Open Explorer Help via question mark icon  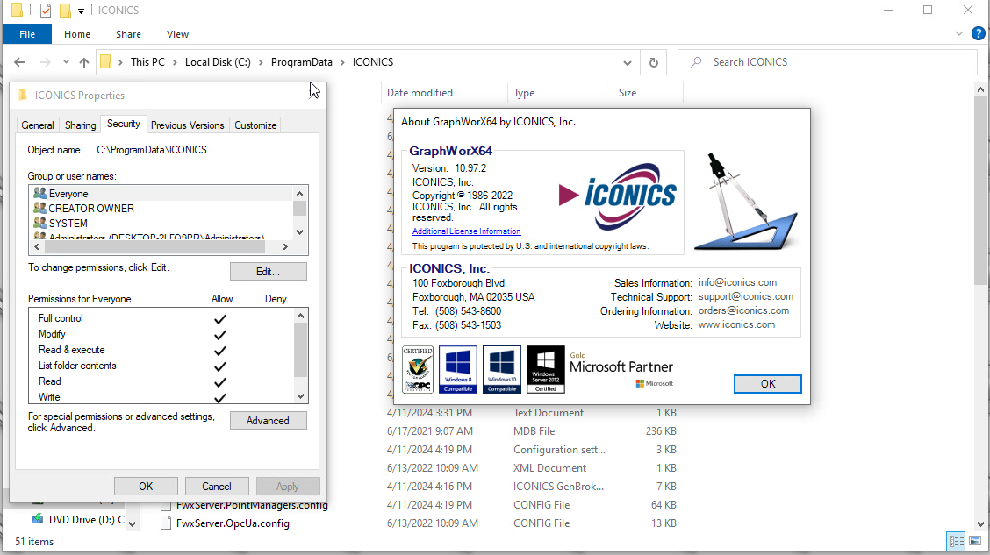[x=979, y=33]
